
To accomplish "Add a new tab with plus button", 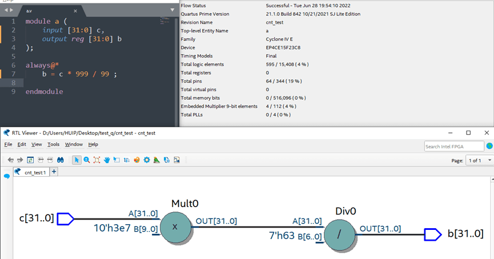I will pyautogui.click(x=54, y=172).
